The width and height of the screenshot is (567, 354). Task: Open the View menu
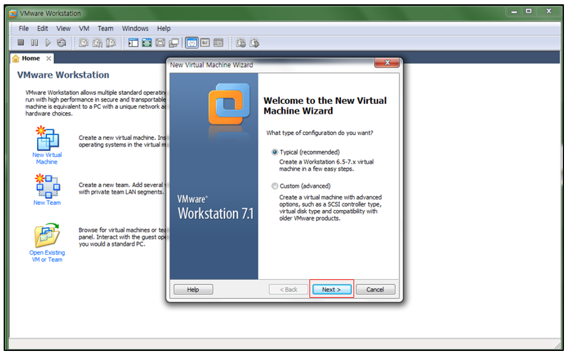click(63, 28)
